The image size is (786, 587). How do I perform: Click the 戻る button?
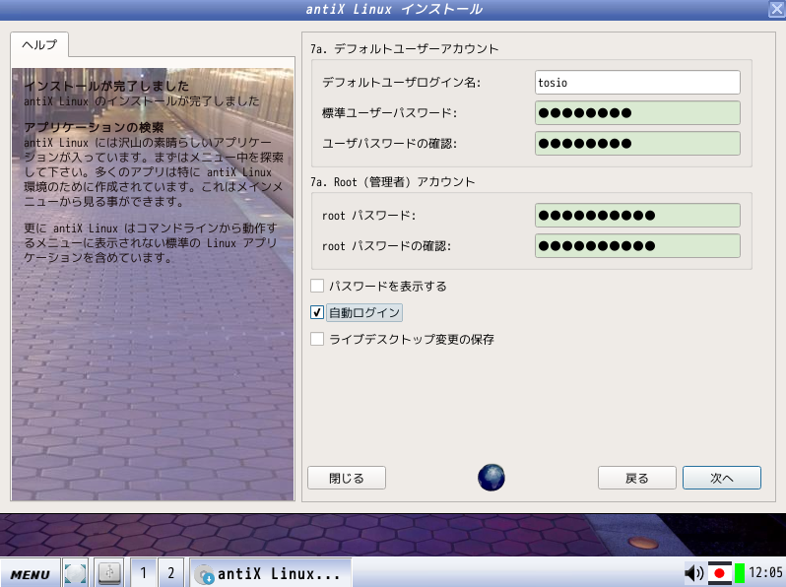(636, 478)
